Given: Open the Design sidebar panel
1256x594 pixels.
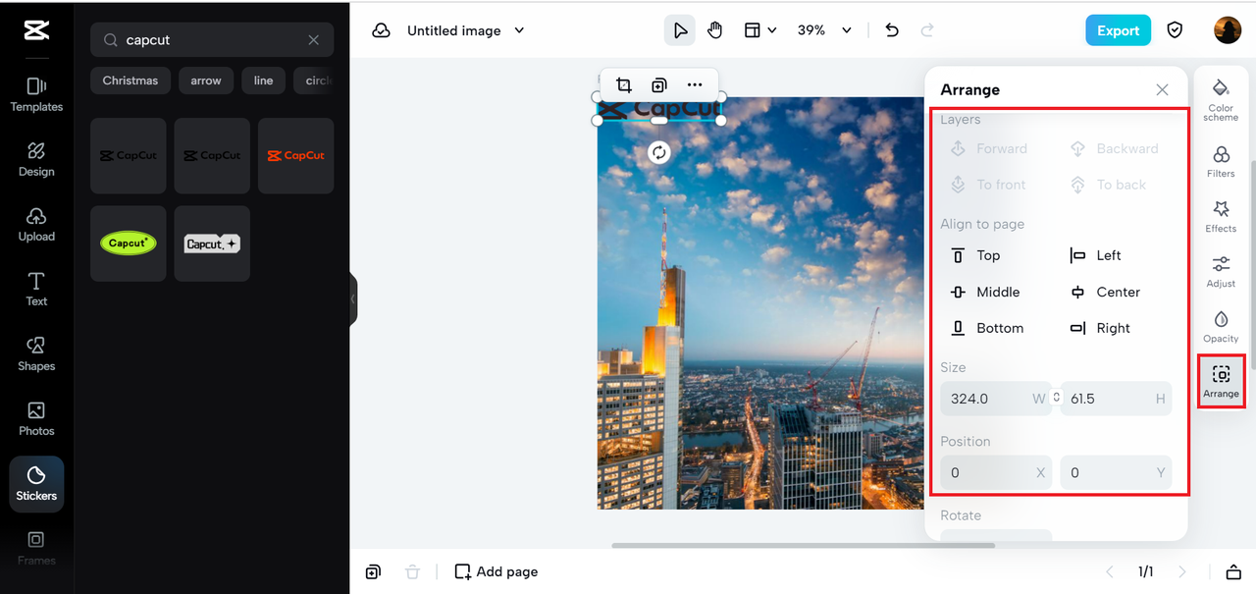Looking at the screenshot, I should point(36,159).
